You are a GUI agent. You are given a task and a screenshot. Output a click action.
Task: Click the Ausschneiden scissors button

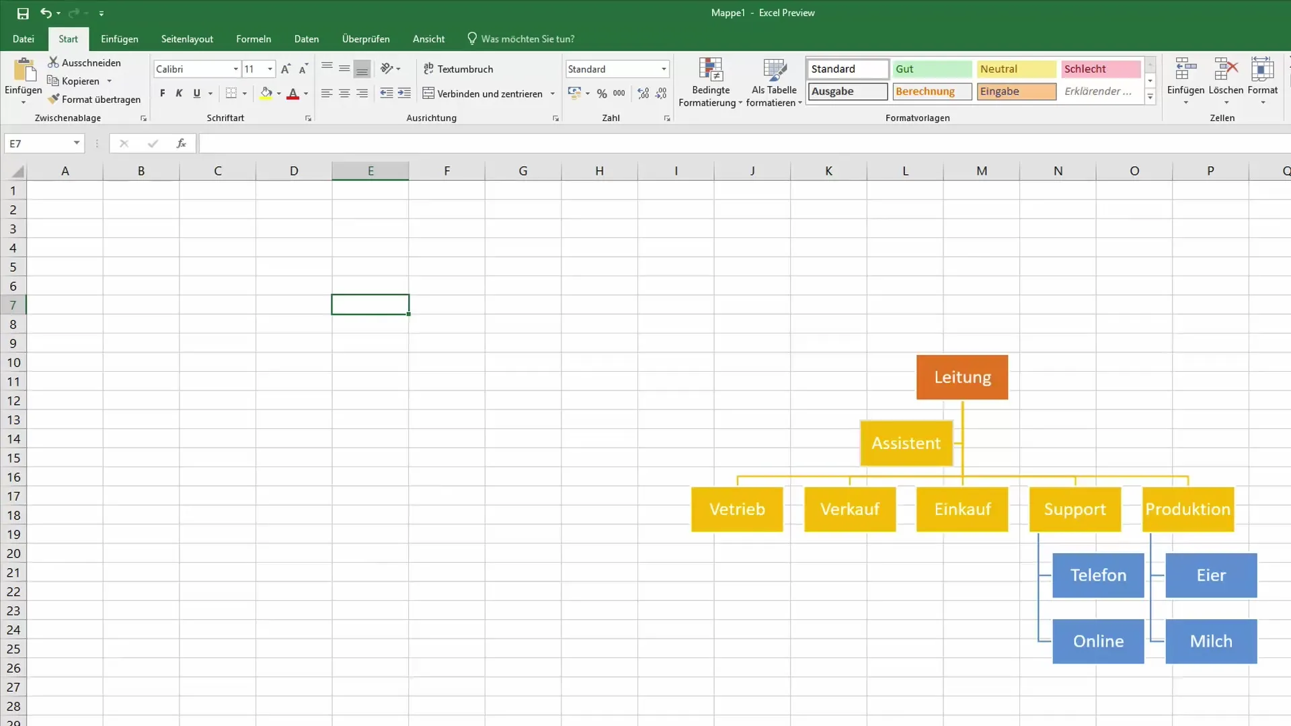(x=85, y=63)
